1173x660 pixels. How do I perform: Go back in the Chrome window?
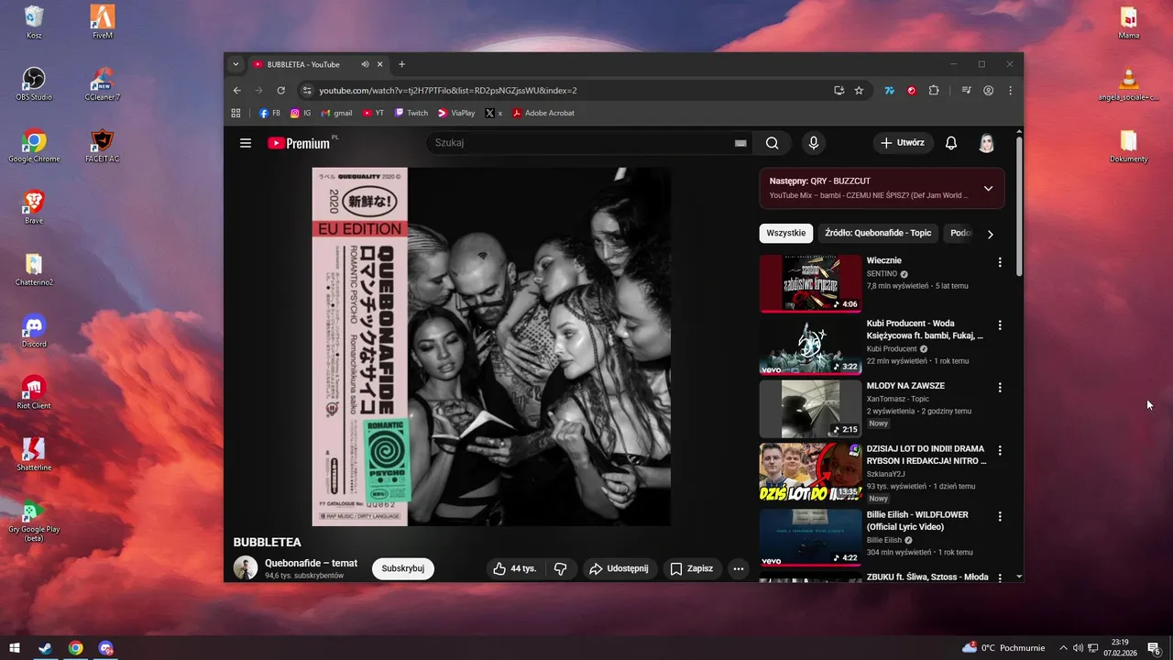[x=237, y=91]
